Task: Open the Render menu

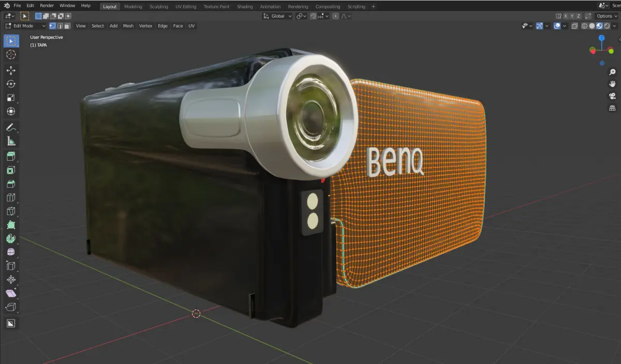Action: click(47, 6)
